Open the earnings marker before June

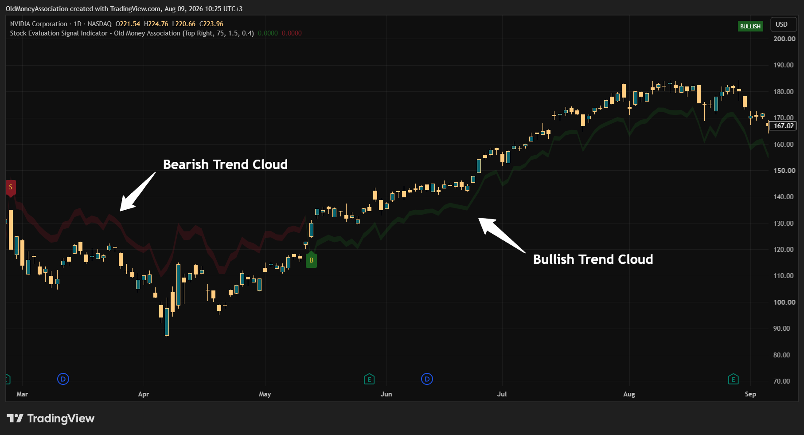coord(369,379)
